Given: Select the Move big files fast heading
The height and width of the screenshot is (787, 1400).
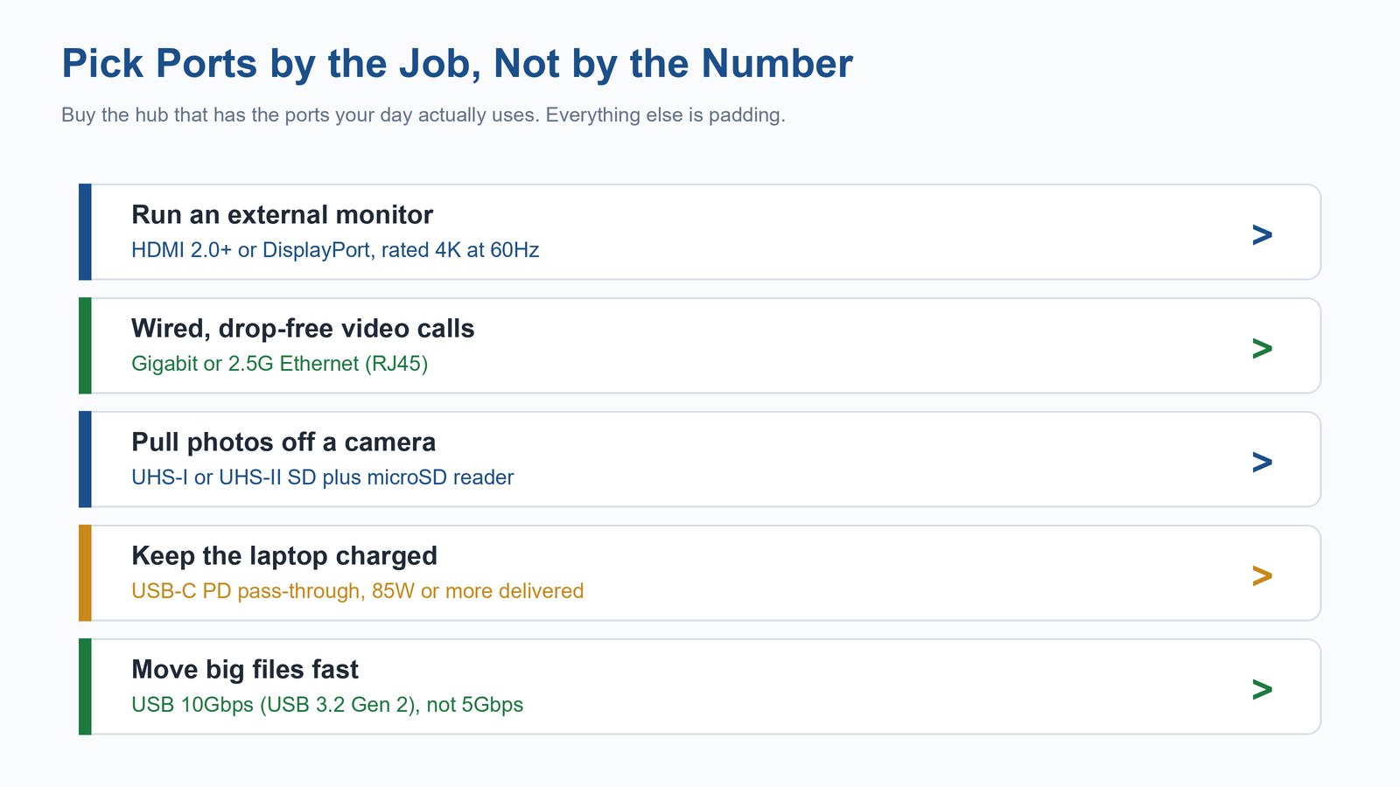Looking at the screenshot, I should pyautogui.click(x=245, y=670).
